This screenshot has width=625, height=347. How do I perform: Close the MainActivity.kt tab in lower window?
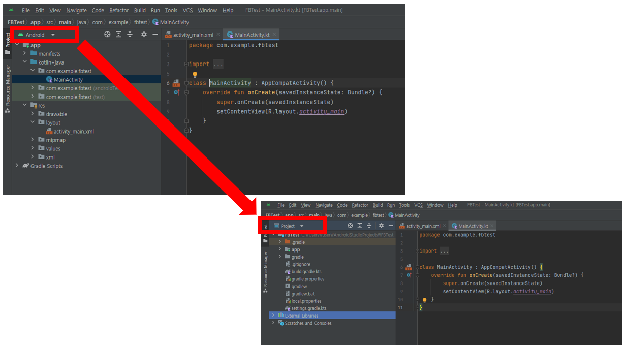[x=492, y=226]
